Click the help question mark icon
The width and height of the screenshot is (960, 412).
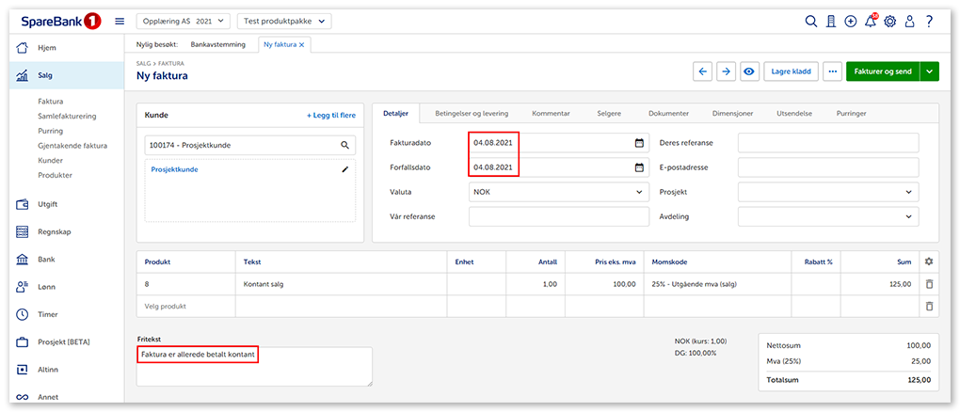(929, 21)
